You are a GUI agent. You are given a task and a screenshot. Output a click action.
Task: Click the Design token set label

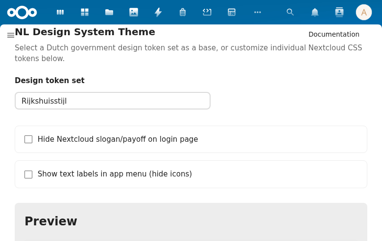[x=49, y=80]
